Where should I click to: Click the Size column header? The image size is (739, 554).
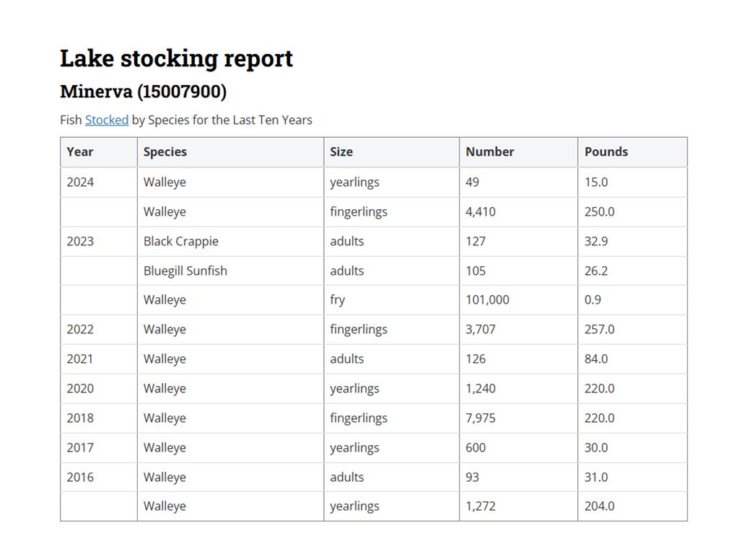pyautogui.click(x=341, y=151)
